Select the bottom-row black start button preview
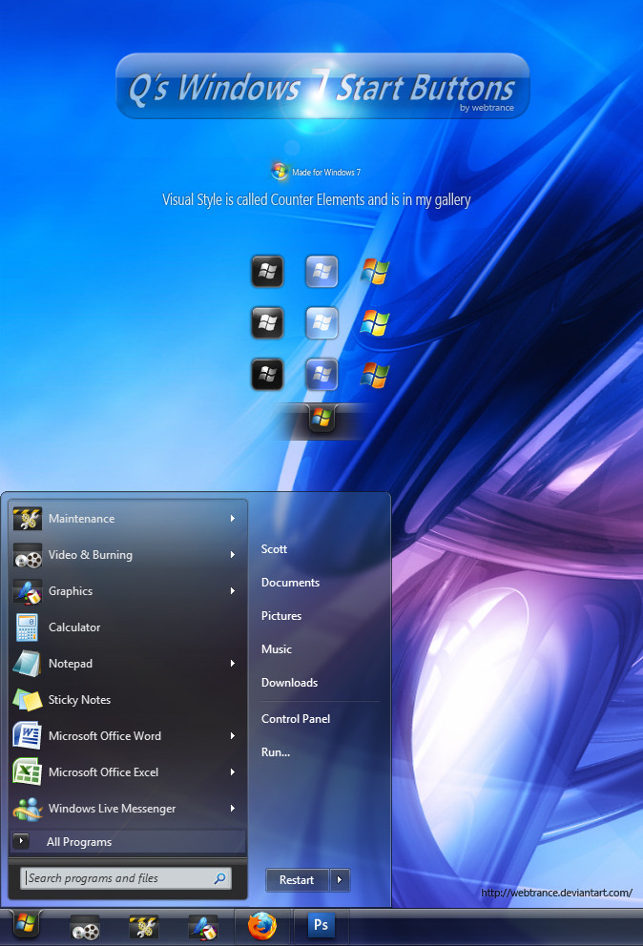 [267, 375]
